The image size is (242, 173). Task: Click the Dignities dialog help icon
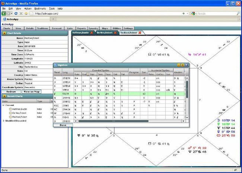coord(187,65)
